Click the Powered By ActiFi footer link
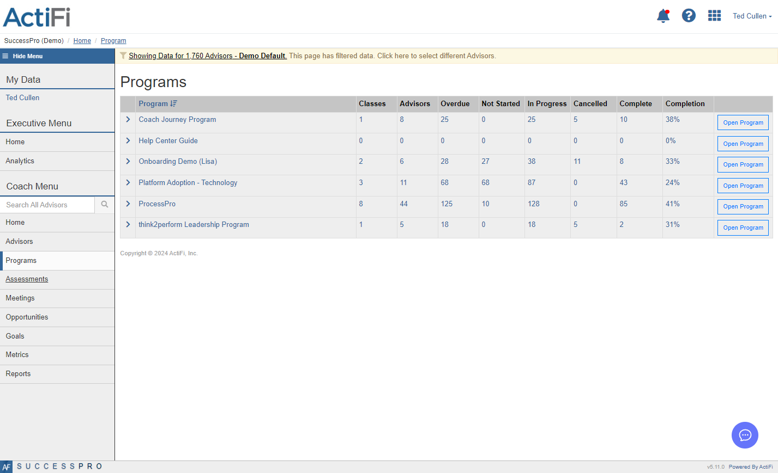 [751, 467]
